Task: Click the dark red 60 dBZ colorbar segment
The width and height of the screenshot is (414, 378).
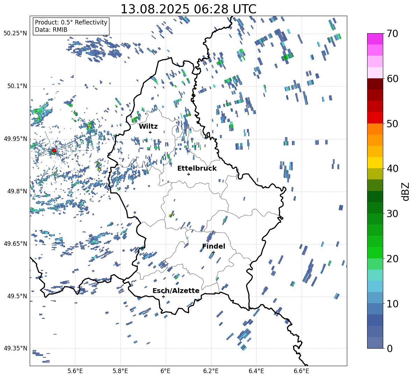Action: click(375, 84)
